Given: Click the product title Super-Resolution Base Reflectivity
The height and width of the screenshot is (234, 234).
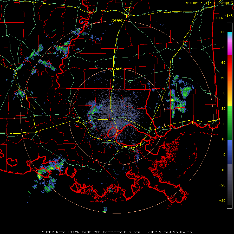Looking at the screenshot, I should pos(82,232).
